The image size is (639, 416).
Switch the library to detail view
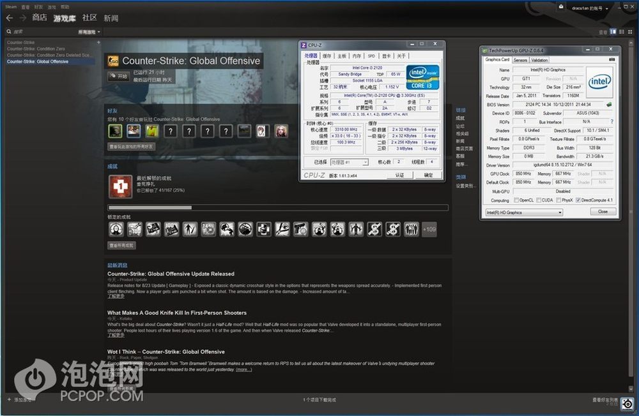(x=613, y=32)
